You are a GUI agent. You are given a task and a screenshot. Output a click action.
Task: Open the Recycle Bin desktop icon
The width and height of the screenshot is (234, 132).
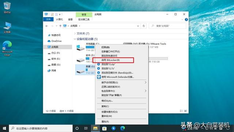coord(7,8)
